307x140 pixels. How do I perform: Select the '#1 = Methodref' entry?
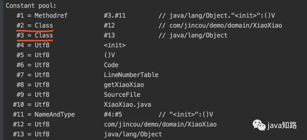42,16
